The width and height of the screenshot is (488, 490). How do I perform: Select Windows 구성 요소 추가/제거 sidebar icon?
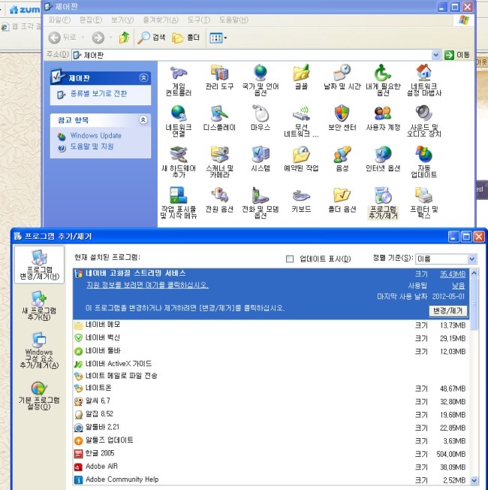[38, 345]
